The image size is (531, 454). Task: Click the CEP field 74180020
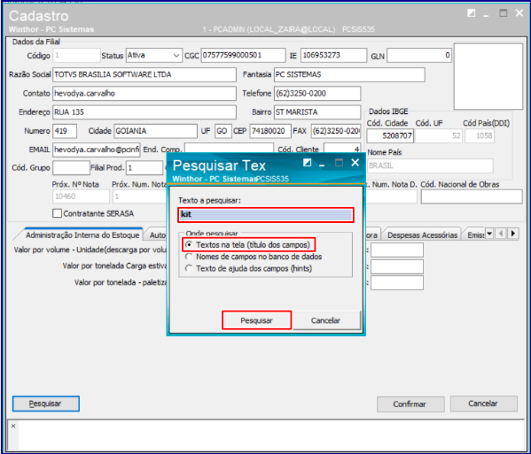[x=270, y=131]
